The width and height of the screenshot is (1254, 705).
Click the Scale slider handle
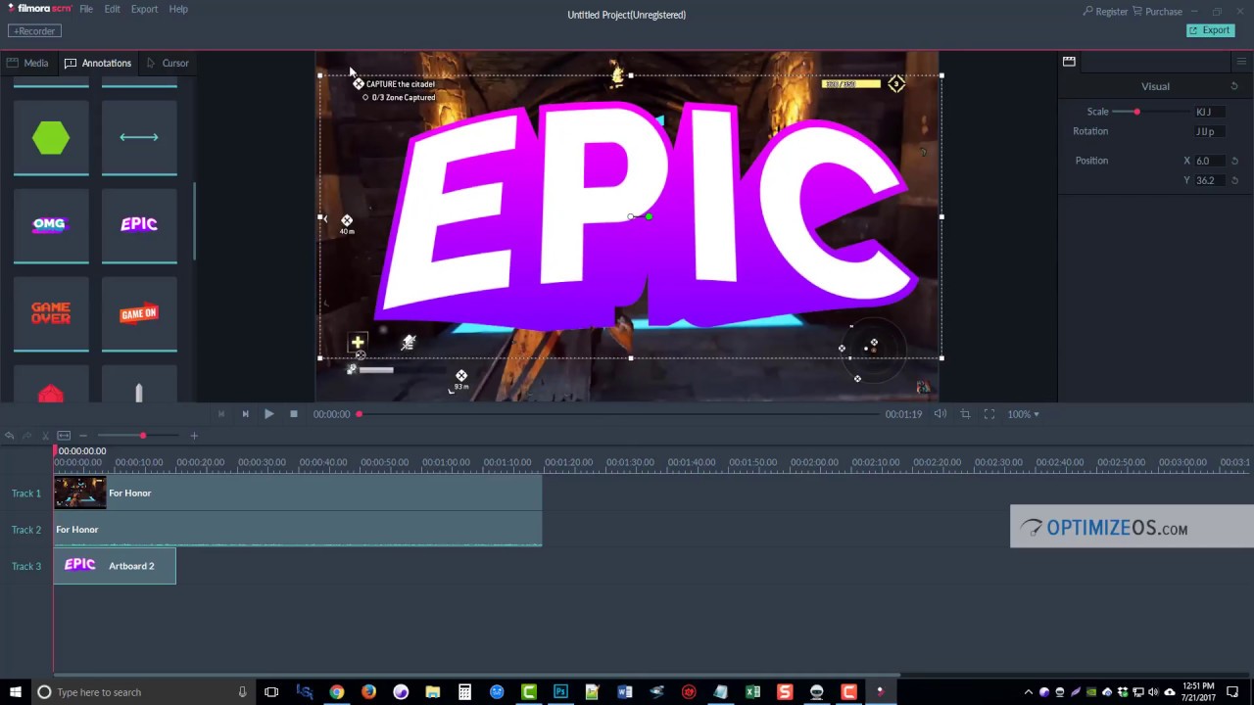[x=1136, y=112]
